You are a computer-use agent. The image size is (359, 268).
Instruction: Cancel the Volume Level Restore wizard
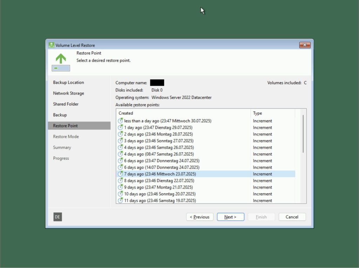(x=292, y=217)
